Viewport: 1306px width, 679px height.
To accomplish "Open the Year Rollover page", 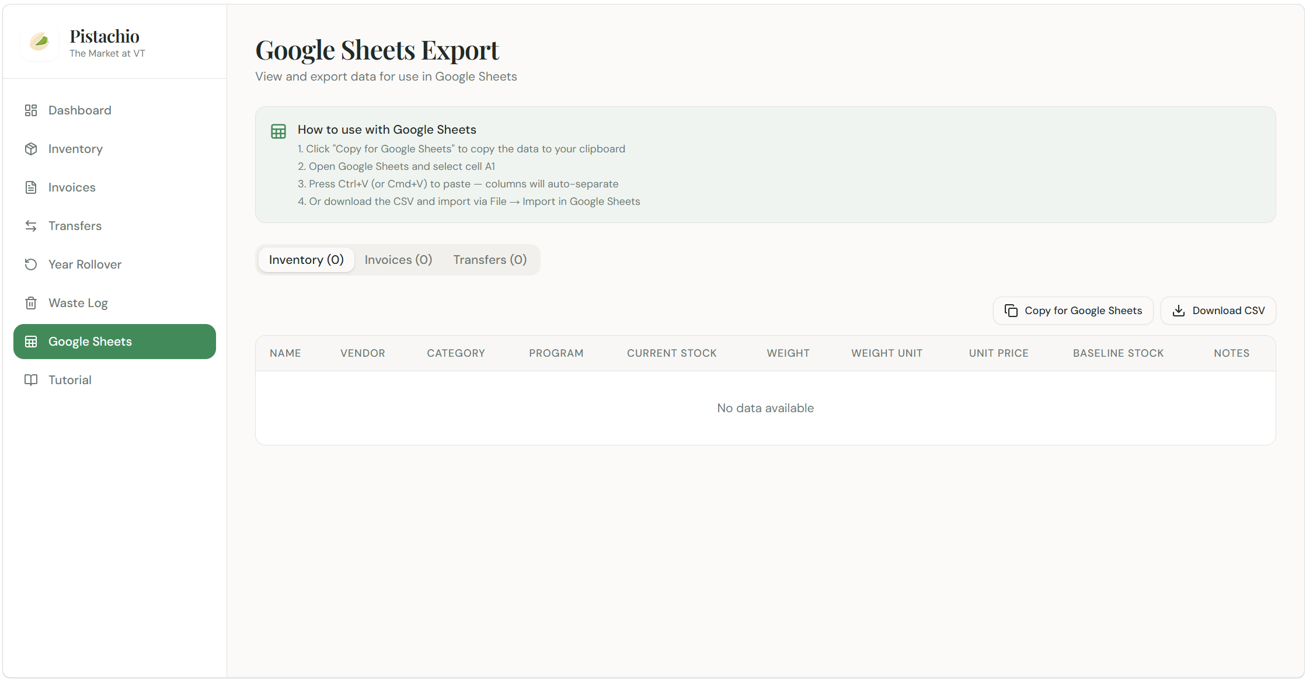I will point(85,264).
